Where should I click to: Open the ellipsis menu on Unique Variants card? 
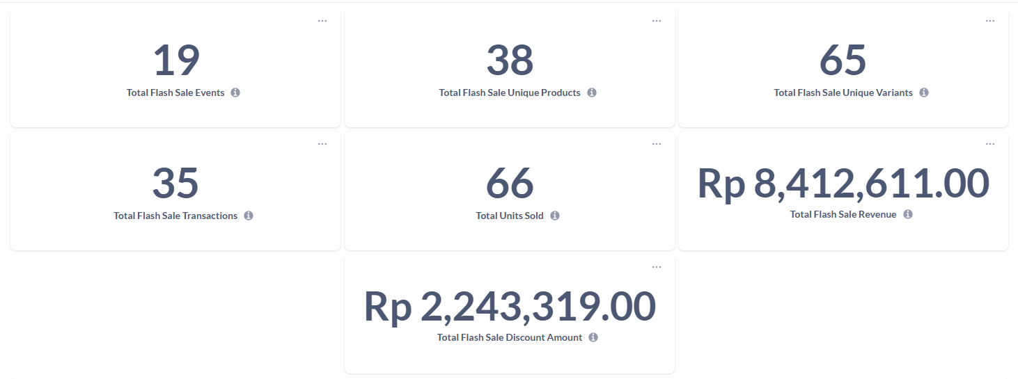click(x=990, y=21)
